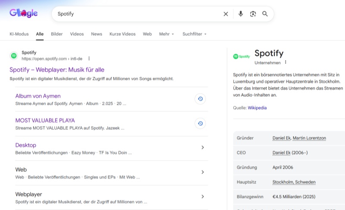Screen dimensions: 345x210
Task: Select the Alle tab
Action: tap(40, 34)
